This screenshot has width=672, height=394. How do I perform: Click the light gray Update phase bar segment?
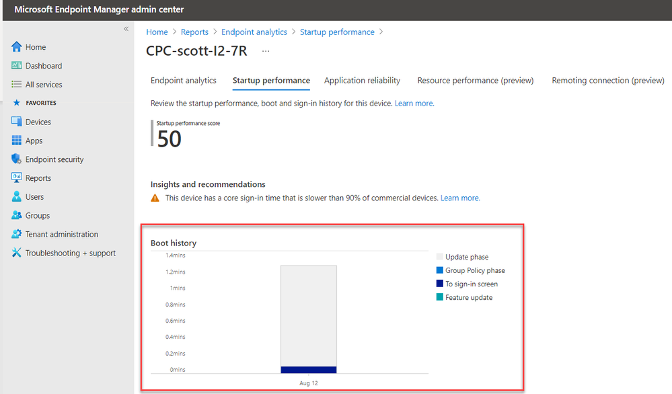[x=309, y=316]
